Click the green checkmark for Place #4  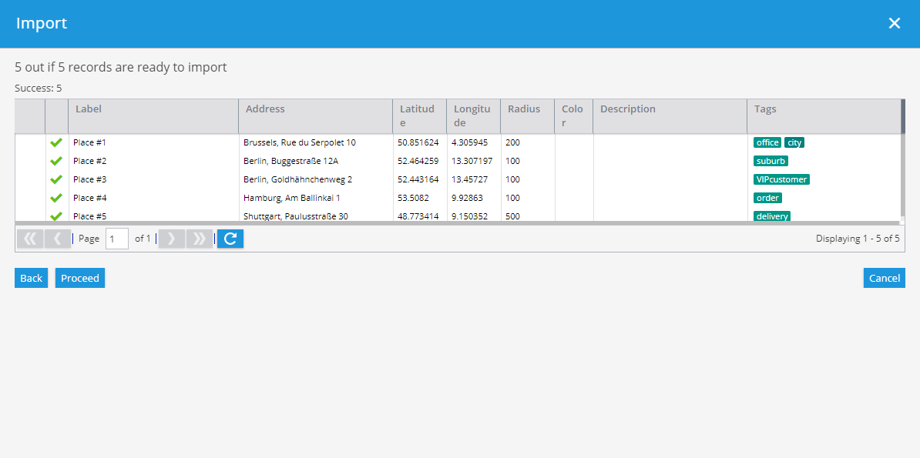coord(56,198)
